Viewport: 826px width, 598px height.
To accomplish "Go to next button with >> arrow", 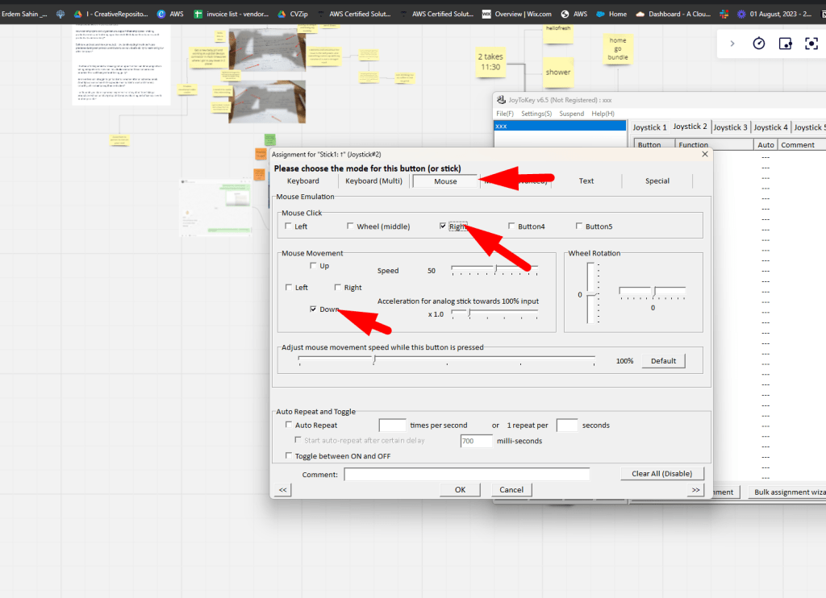I will 696,489.
